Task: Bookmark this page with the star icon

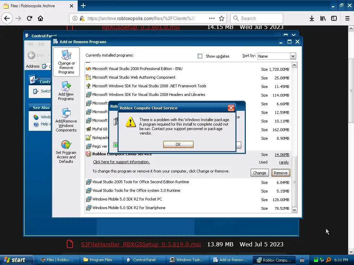Action: 222,18
